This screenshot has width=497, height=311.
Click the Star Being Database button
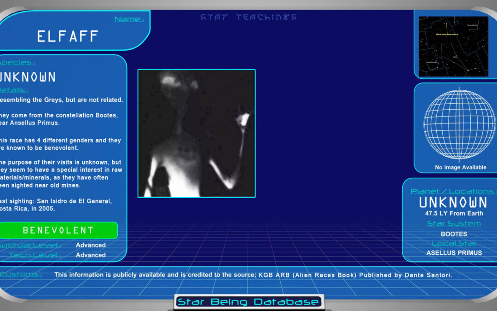[x=248, y=302]
